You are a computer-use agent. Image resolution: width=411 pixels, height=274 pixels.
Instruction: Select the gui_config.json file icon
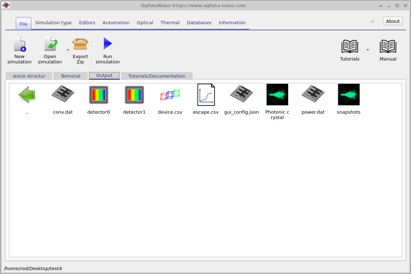(241, 93)
